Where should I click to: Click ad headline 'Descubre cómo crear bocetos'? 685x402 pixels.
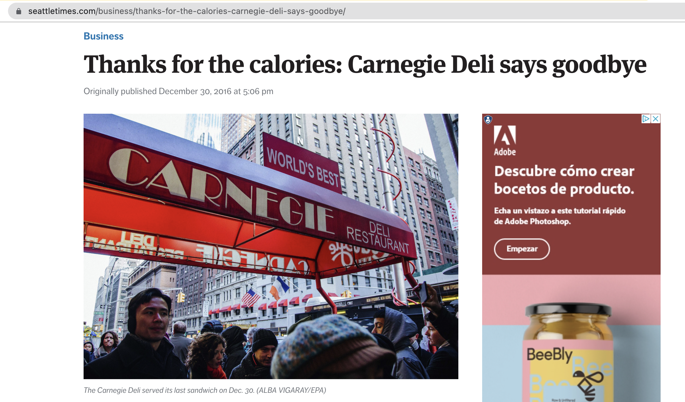click(x=564, y=180)
